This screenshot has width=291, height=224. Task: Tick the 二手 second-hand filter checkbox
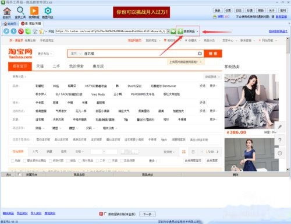(x=98, y=160)
